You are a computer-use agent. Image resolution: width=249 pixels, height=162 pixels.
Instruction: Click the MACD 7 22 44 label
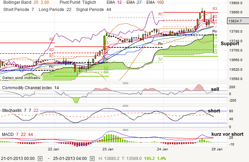(17, 135)
